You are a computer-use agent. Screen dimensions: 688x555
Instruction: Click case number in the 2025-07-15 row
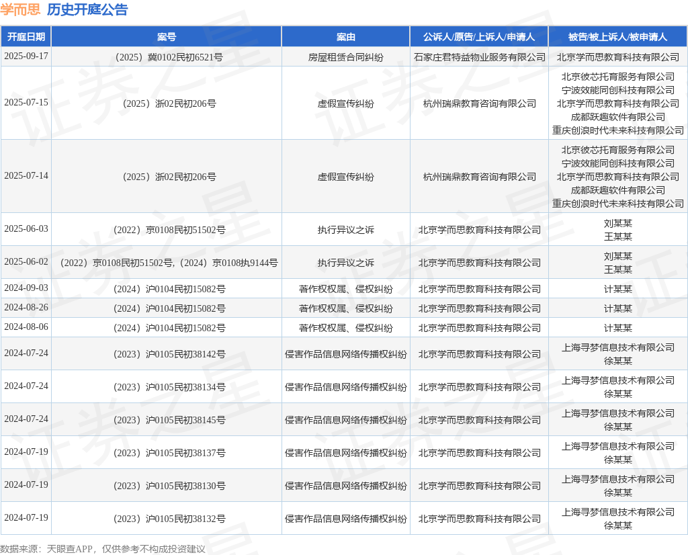coord(169,103)
